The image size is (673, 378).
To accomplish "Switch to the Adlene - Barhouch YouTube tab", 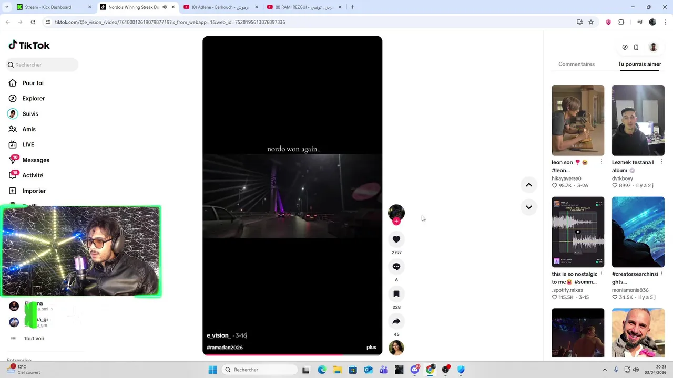I will [221, 7].
